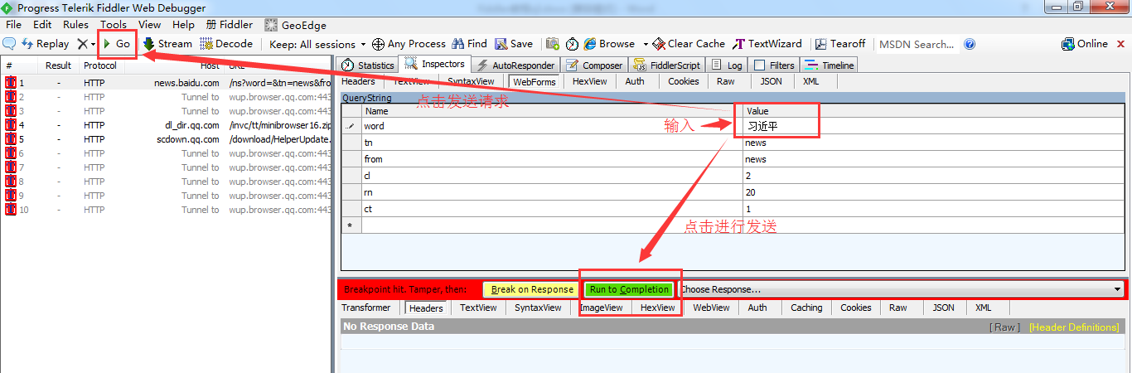Select session 4 dl_dir.qq.com

pos(166,125)
